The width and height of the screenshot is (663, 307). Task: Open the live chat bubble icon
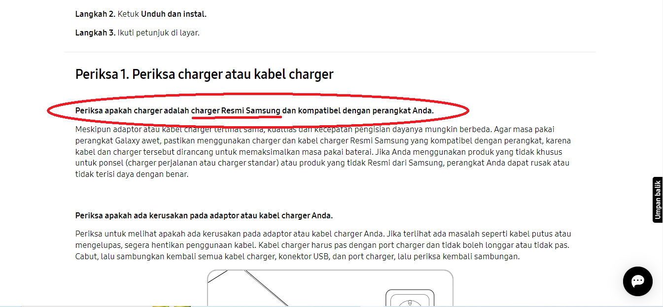point(638,281)
